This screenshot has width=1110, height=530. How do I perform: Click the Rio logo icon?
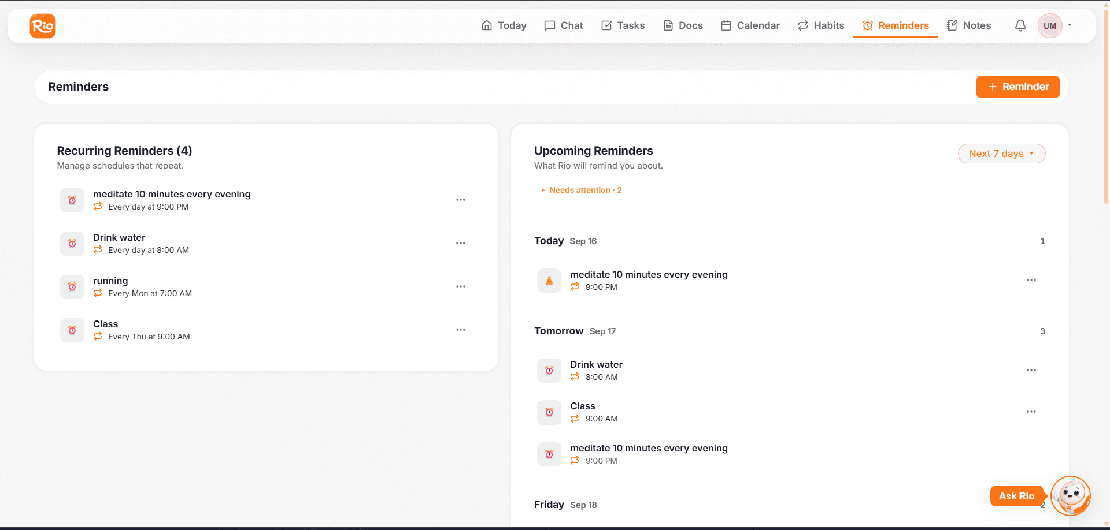(x=43, y=26)
